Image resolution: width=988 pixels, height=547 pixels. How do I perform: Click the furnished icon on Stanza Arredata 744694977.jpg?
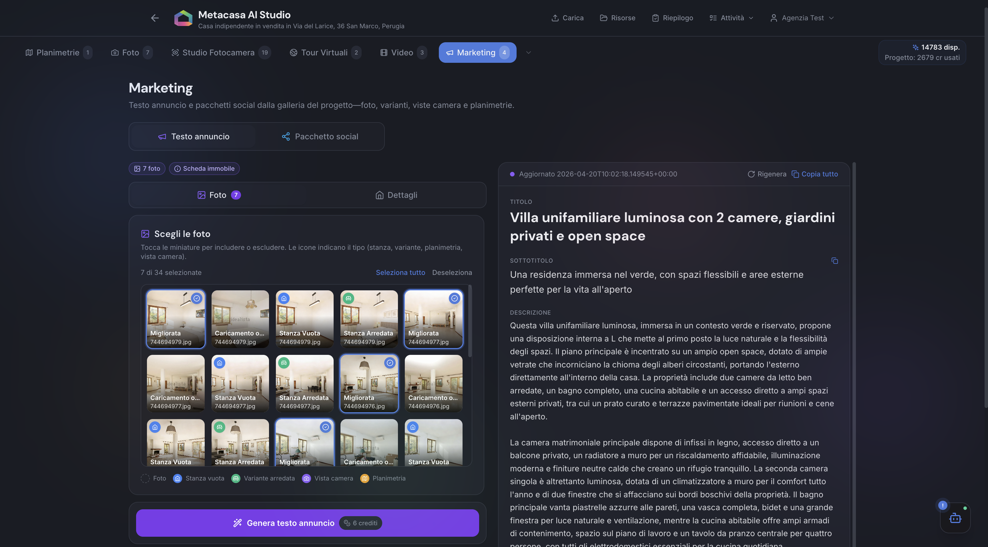(x=284, y=362)
